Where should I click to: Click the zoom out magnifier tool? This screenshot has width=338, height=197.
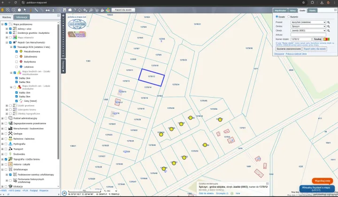point(14,9)
